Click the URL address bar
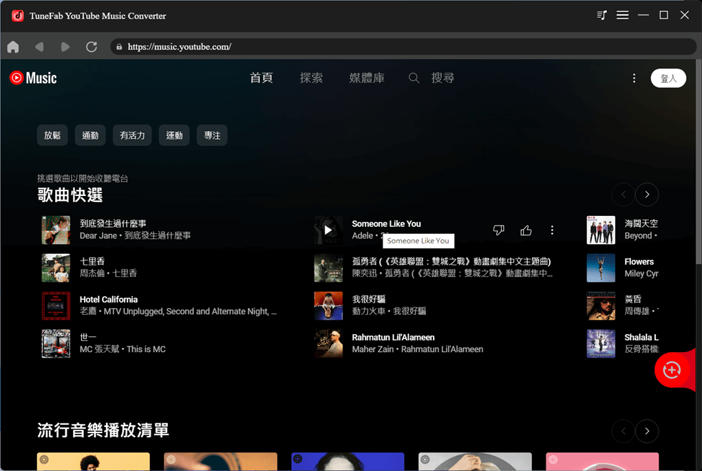This screenshot has width=702, height=471. click(x=403, y=47)
